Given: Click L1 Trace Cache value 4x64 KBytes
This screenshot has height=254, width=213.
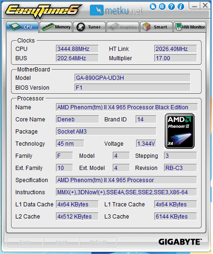Looking at the screenshot, I should [x=175, y=204].
